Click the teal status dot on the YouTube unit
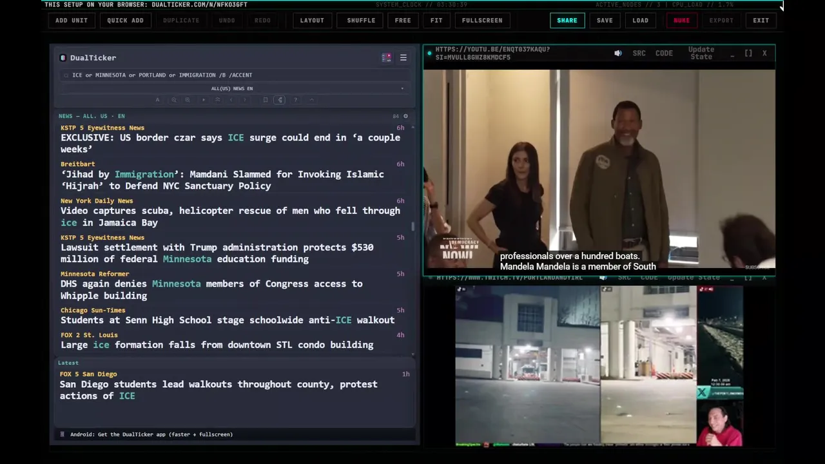Image resolution: width=825 pixels, height=464 pixels. click(429, 53)
